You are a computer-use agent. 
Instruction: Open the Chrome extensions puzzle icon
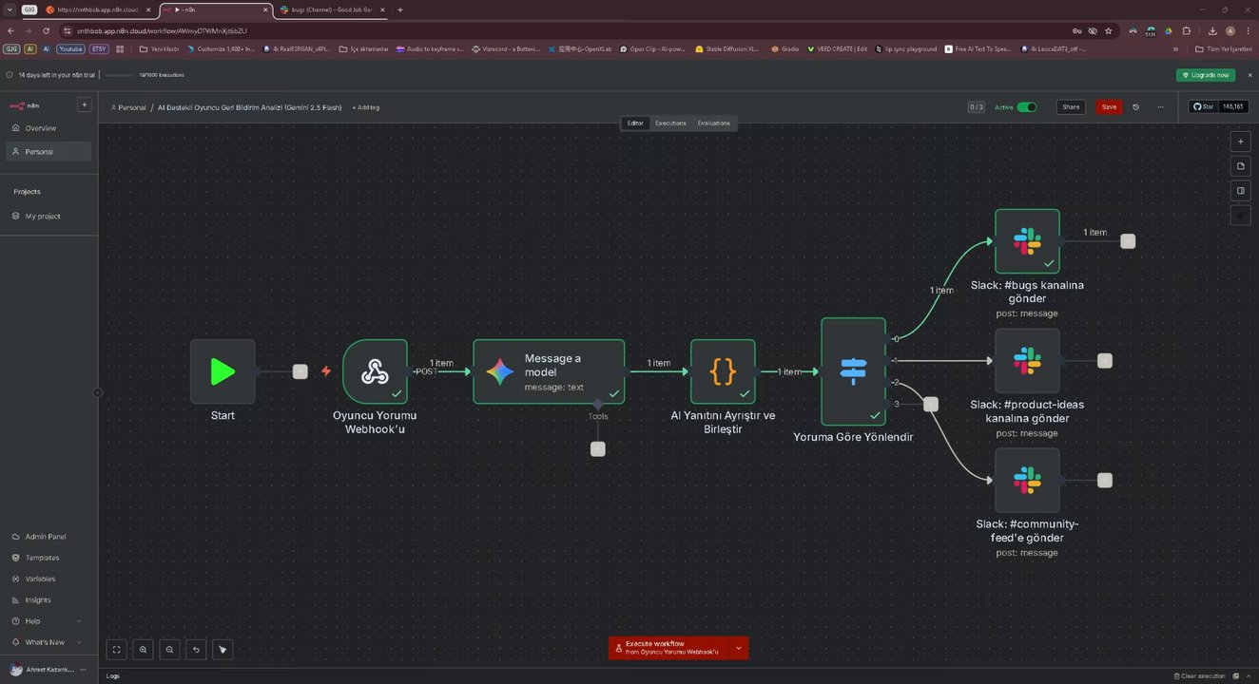tap(1187, 30)
